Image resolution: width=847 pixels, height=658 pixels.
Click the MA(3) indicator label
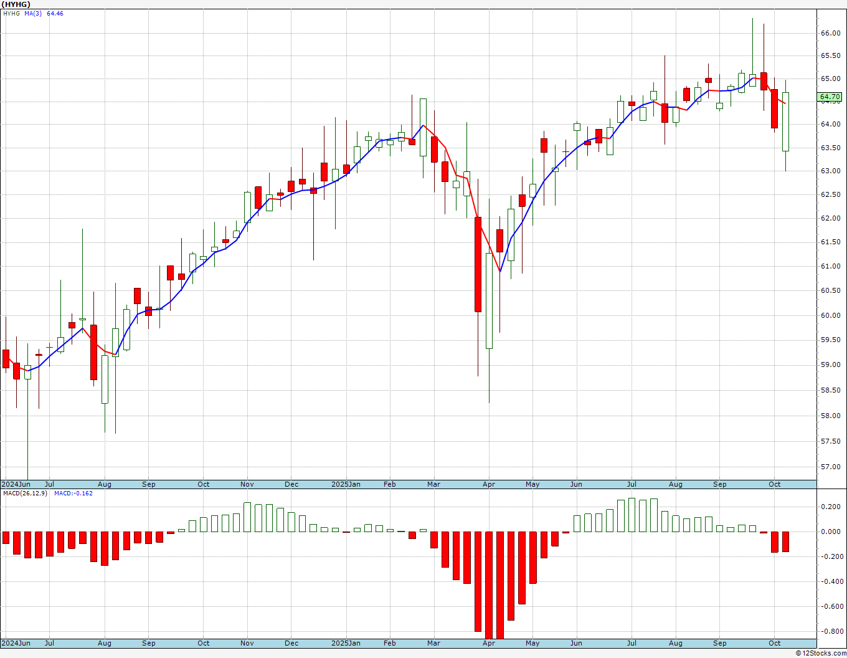click(x=34, y=14)
